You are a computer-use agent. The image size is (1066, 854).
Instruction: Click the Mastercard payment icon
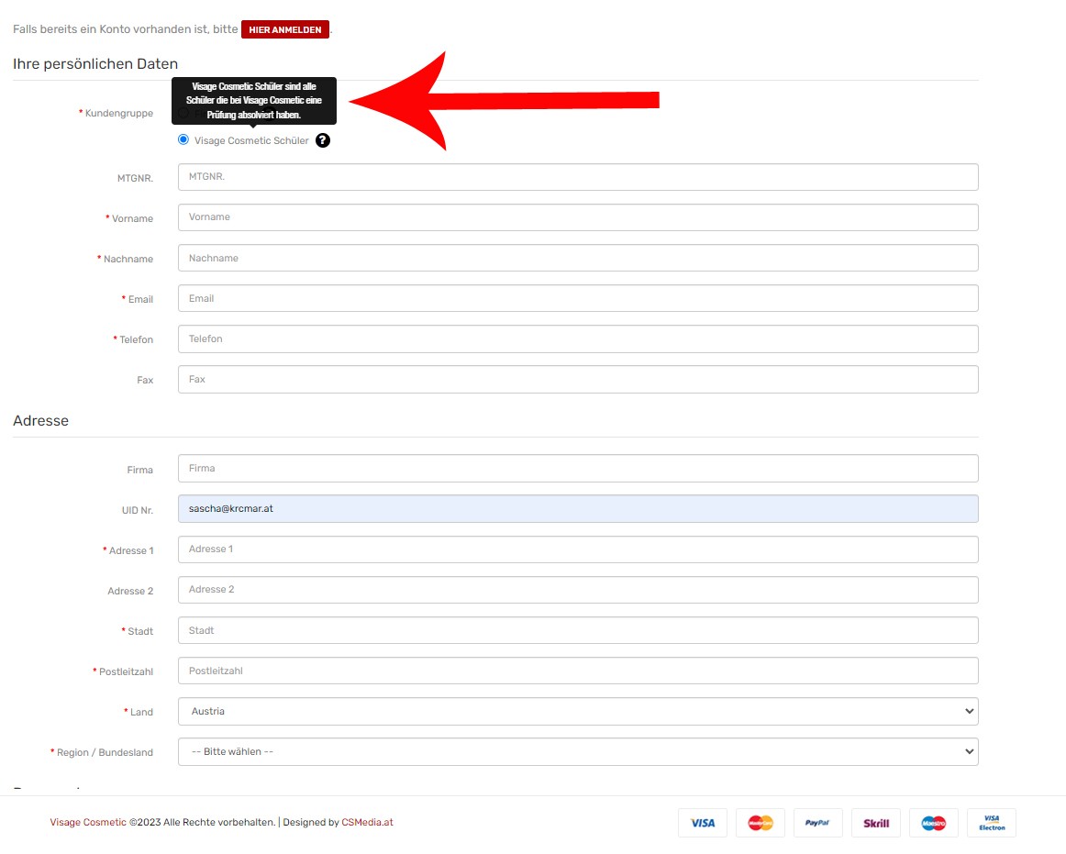point(761,823)
